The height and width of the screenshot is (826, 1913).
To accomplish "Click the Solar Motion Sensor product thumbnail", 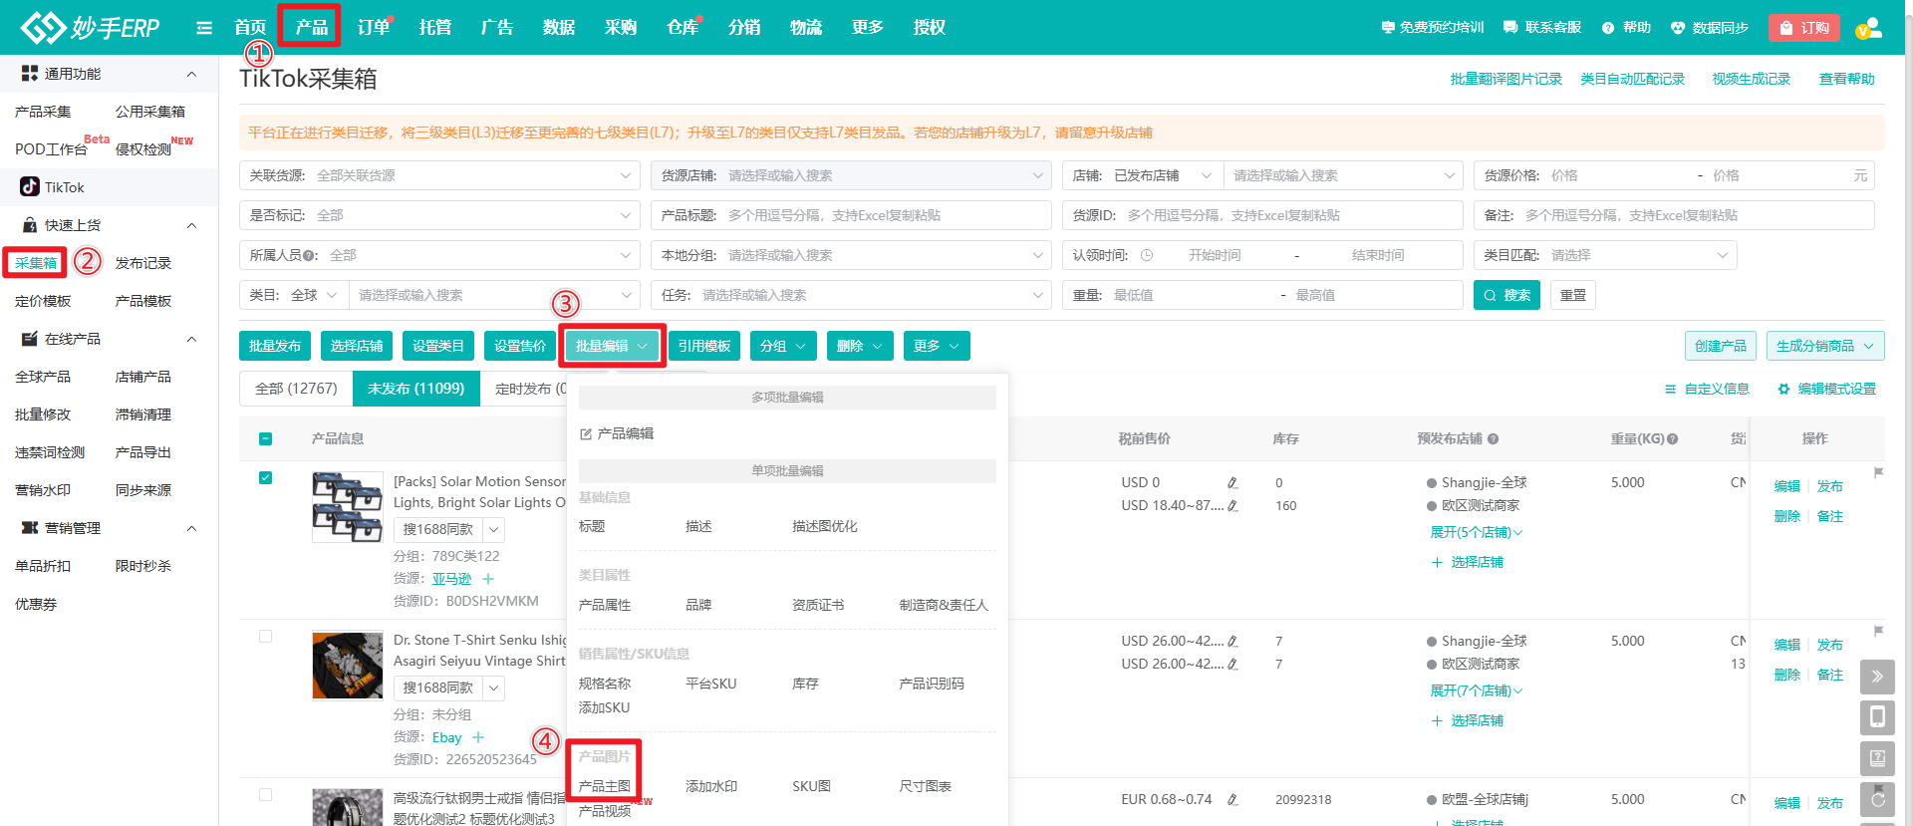I will click(x=347, y=507).
